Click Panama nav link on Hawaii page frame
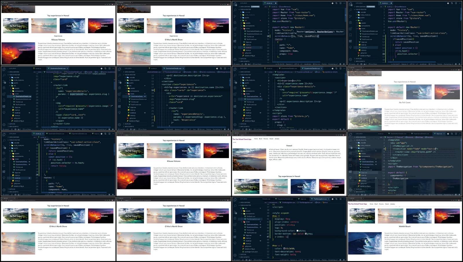The height and width of the screenshot is (262, 463). [266, 139]
